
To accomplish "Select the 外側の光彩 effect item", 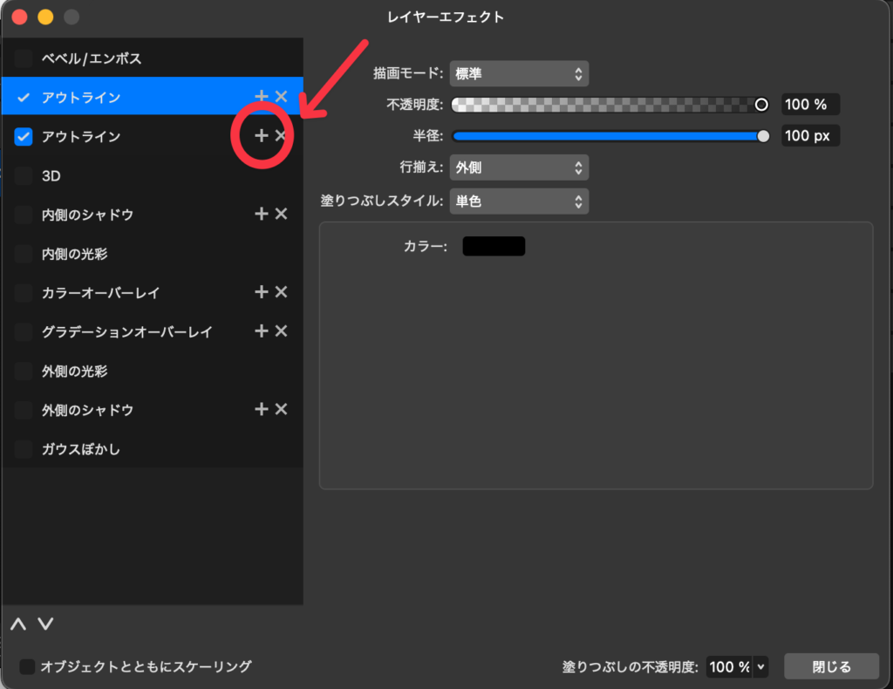I will pos(74,371).
